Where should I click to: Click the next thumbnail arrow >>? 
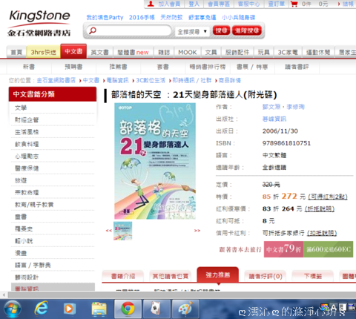pos(197,231)
